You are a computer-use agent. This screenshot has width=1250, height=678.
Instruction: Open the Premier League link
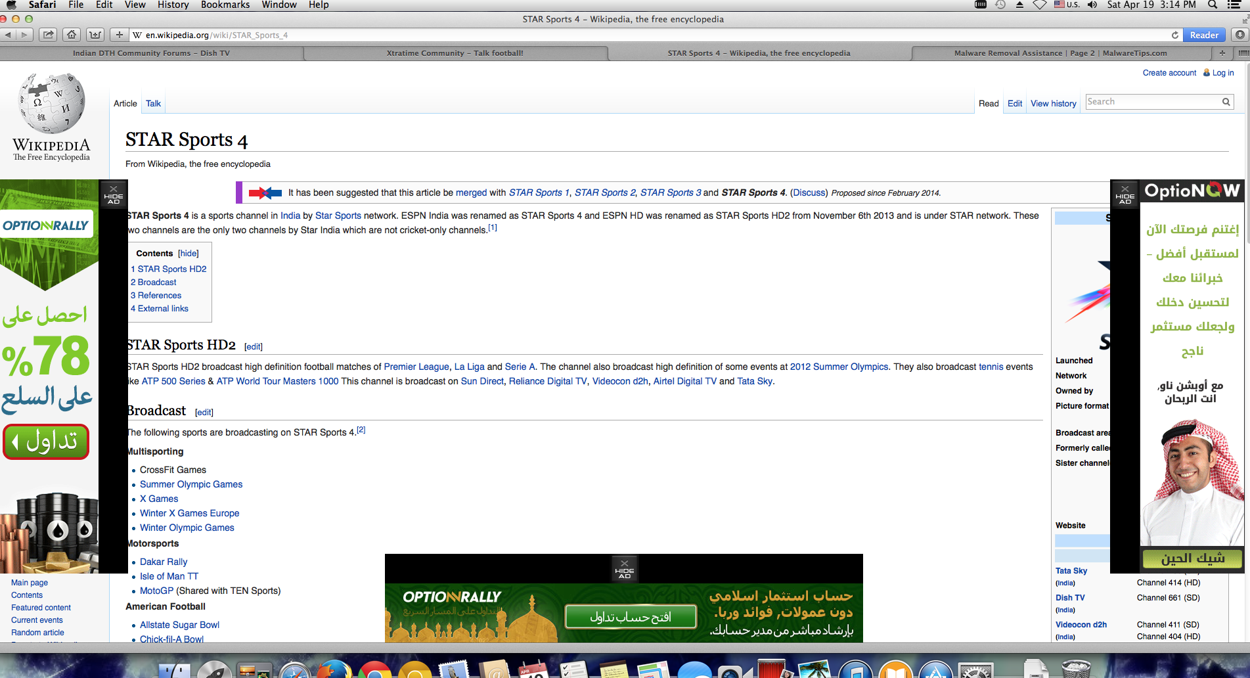click(x=416, y=367)
